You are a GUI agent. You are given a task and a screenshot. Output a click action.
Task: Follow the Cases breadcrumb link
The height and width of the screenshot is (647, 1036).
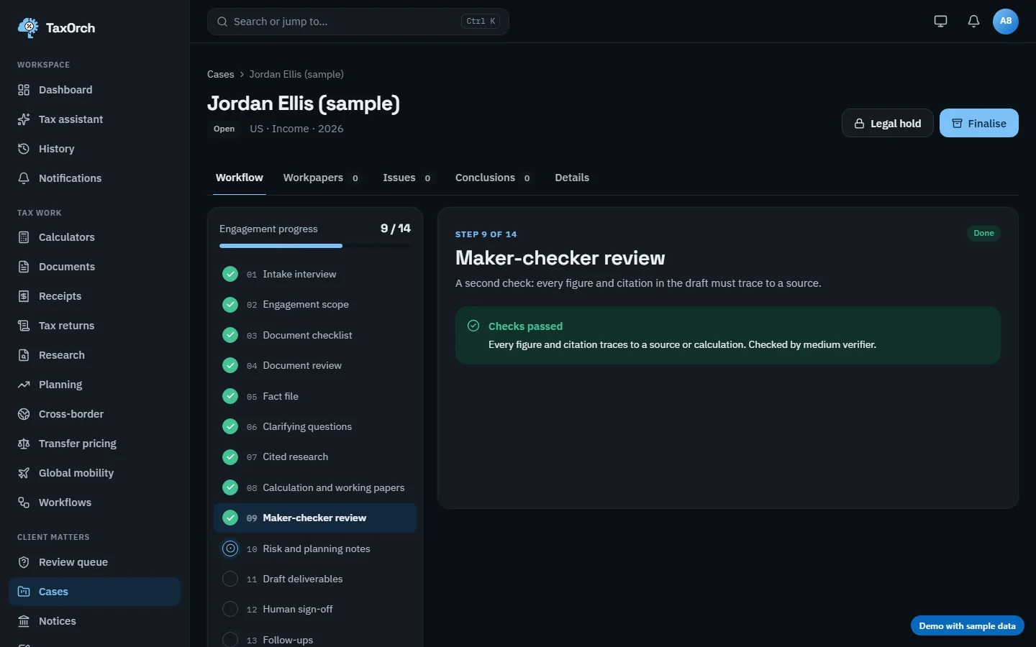tap(221, 74)
